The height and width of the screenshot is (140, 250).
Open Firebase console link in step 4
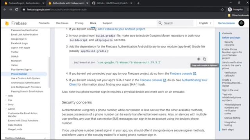[183, 73]
